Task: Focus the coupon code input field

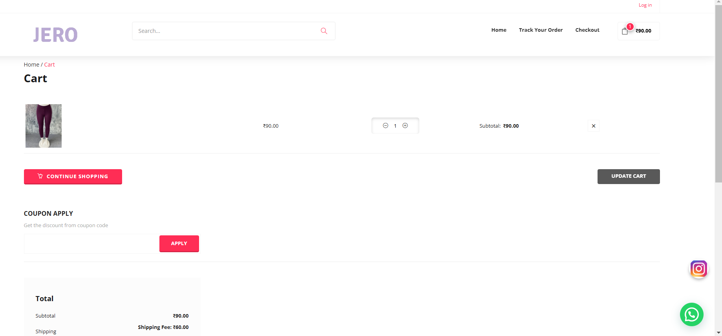Action: [91, 244]
